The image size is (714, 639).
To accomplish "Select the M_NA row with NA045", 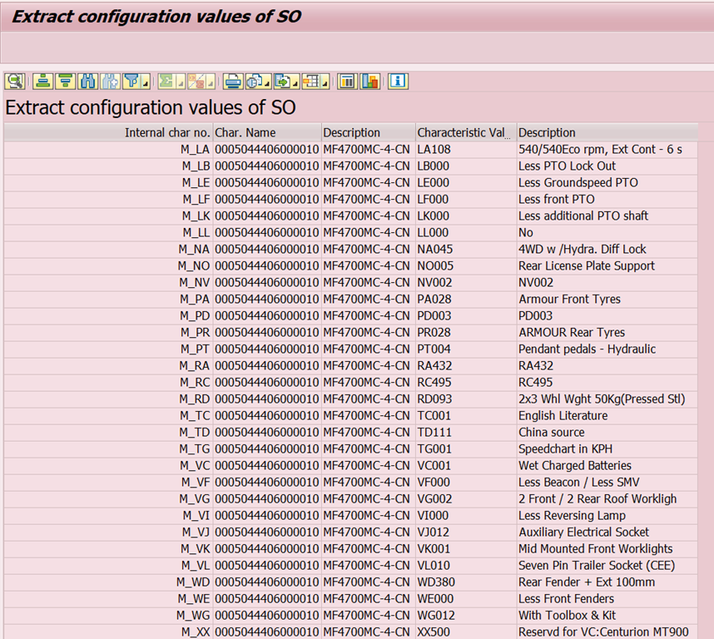I will point(350,249).
